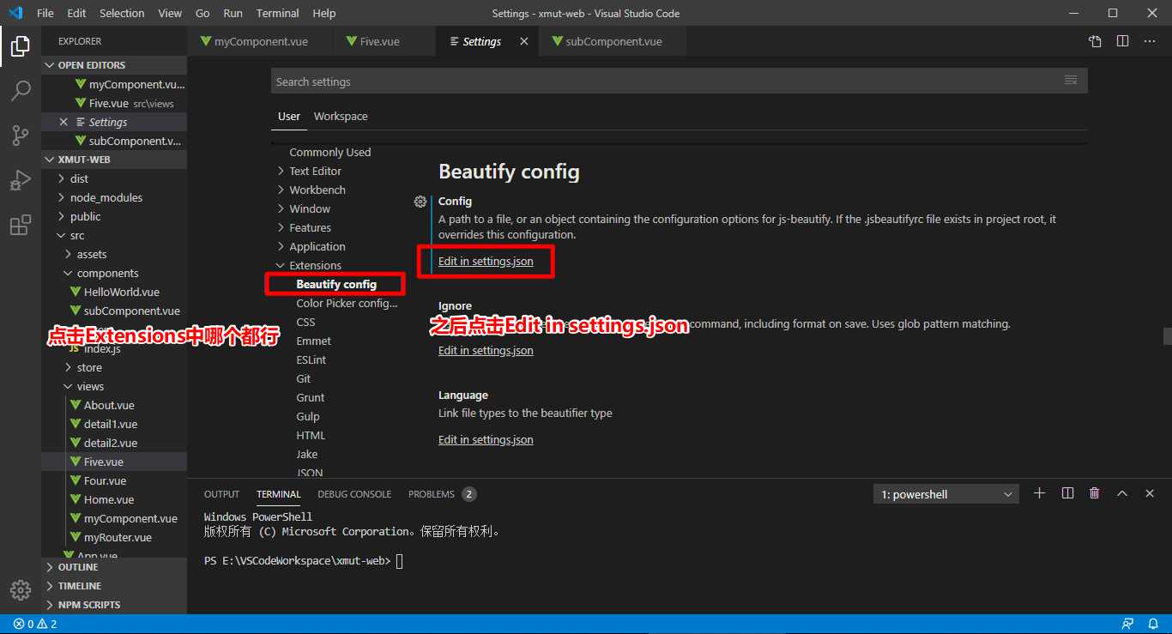
Task: Open the Search view icon
Action: click(21, 91)
